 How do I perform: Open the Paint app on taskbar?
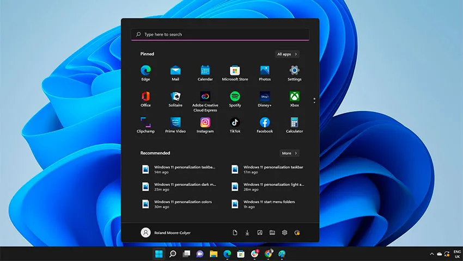(x=282, y=254)
